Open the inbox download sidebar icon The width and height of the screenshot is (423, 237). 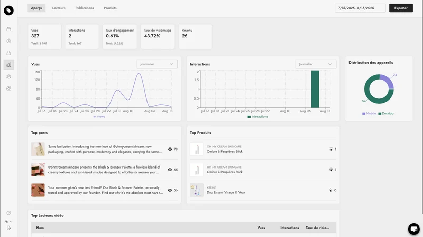pos(8,88)
